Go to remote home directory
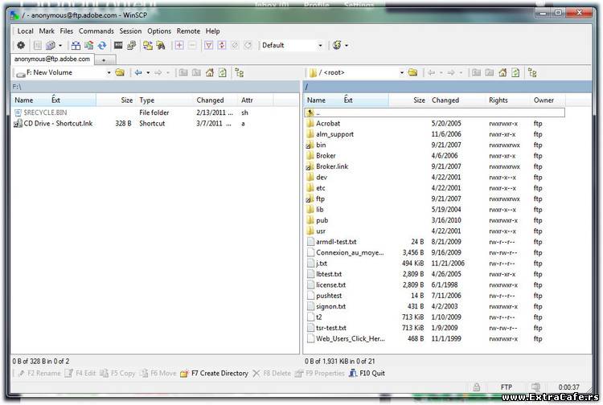Screen dimensions: 603x405 tap(503, 72)
